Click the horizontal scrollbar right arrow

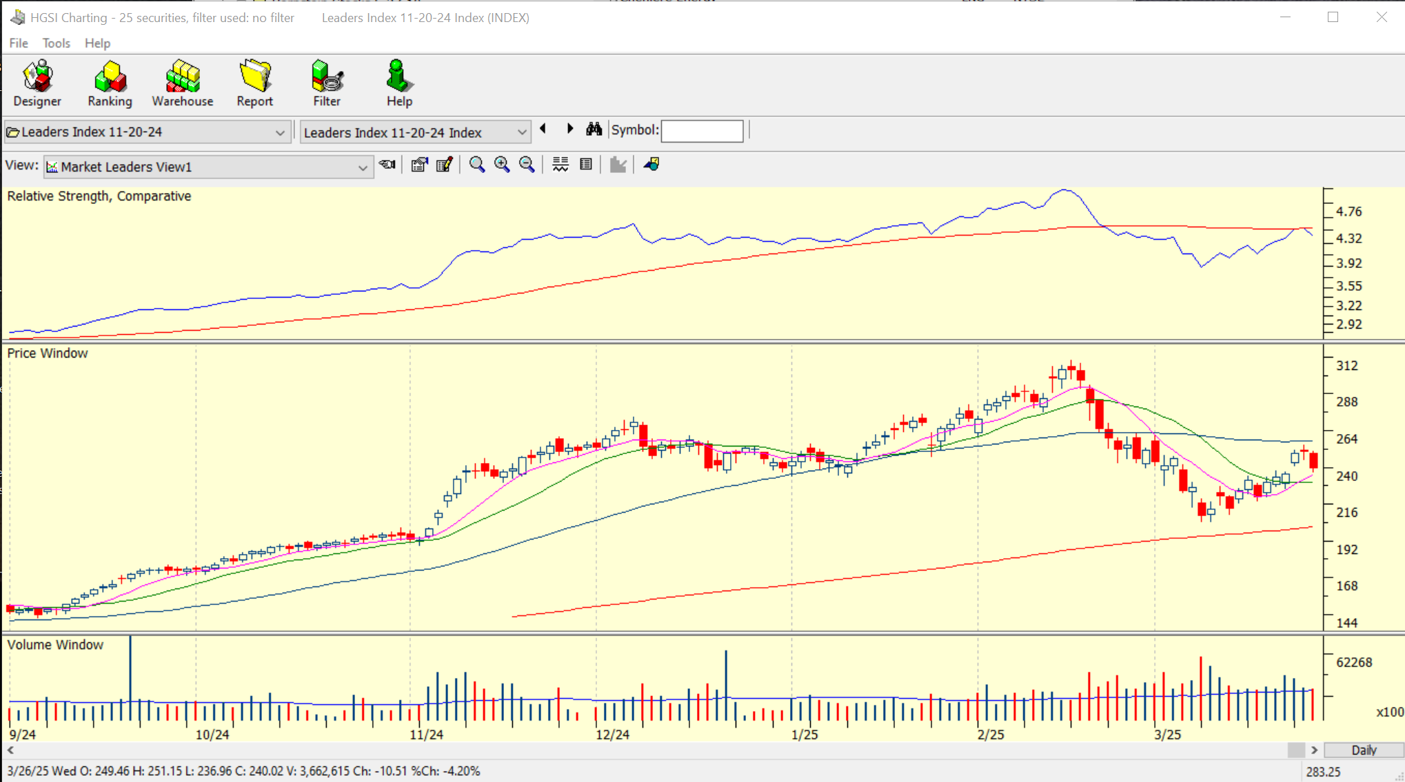tap(1314, 750)
